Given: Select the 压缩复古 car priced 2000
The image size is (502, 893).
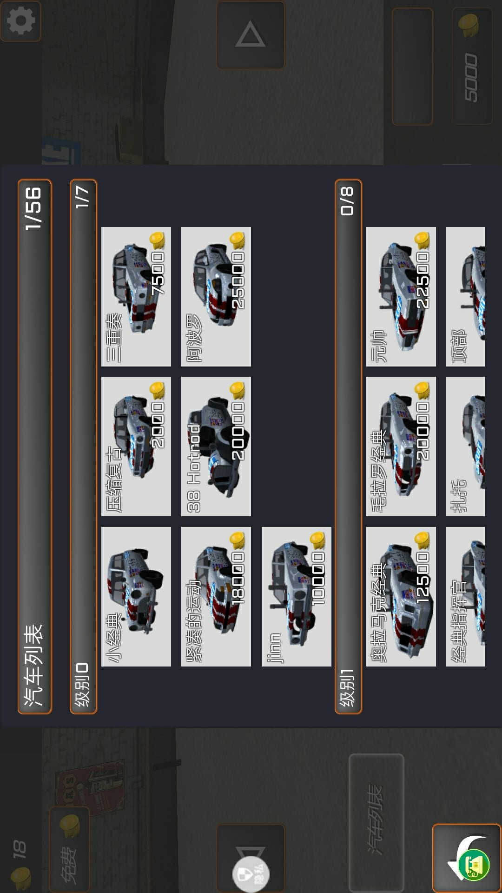Looking at the screenshot, I should [x=136, y=446].
